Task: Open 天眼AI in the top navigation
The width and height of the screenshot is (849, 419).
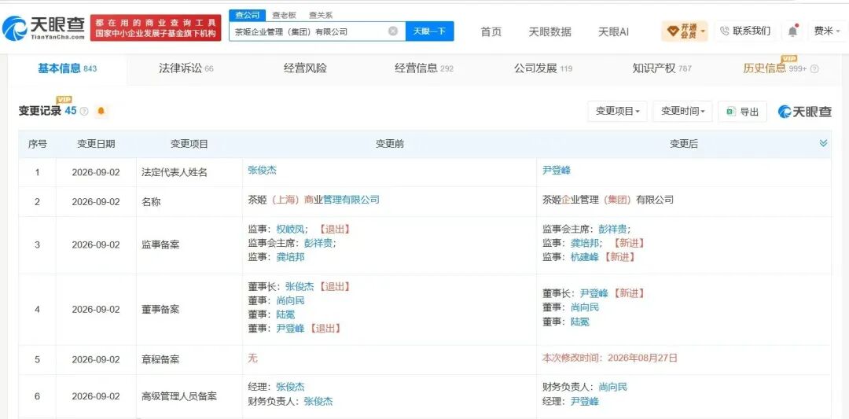Action: click(613, 31)
